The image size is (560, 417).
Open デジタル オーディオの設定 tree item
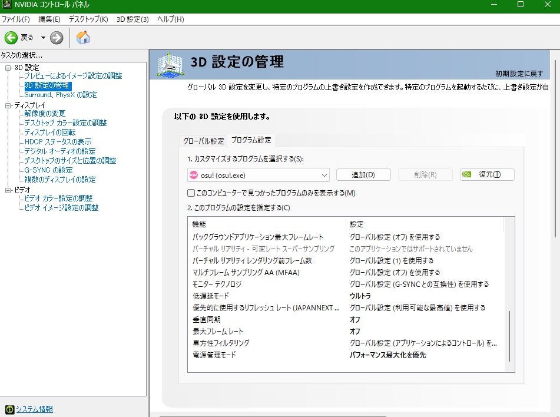pos(59,151)
